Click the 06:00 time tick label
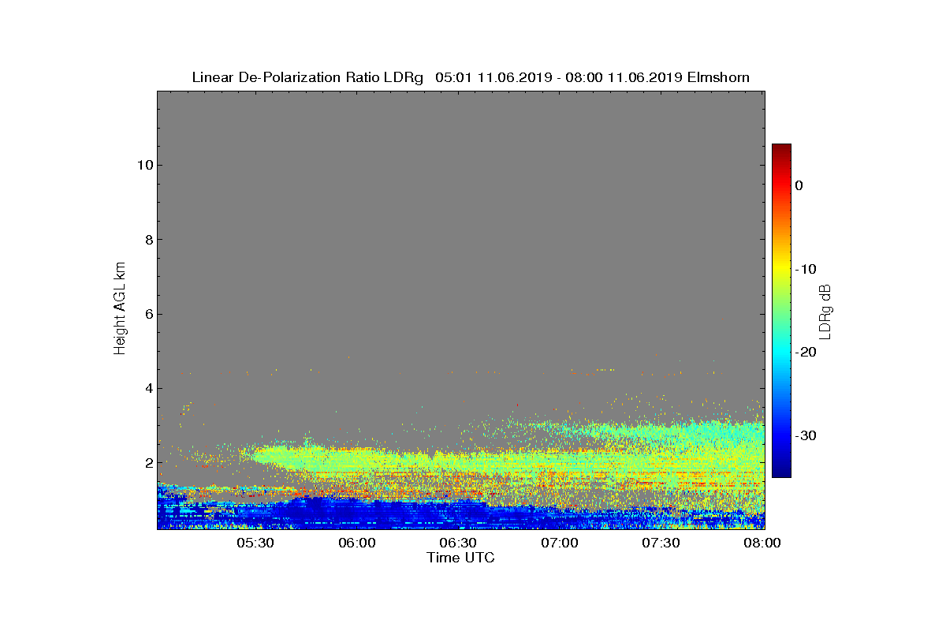This screenshot has height=631, width=946. [357, 543]
